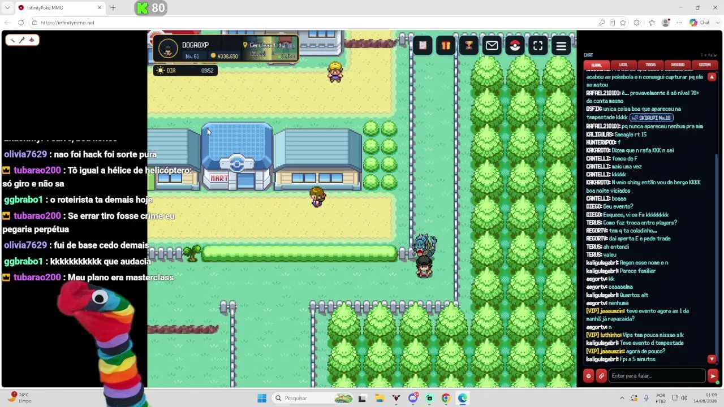Open the mail envelope icon
The image size is (724, 407).
click(x=492, y=46)
